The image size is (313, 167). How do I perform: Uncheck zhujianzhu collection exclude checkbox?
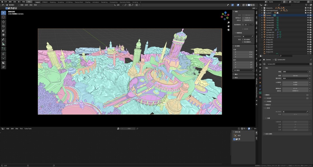[x=306, y=8]
